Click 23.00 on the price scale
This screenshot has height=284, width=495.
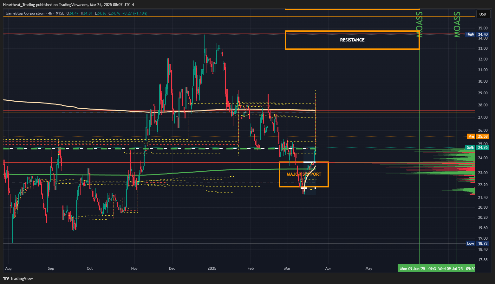483,173
